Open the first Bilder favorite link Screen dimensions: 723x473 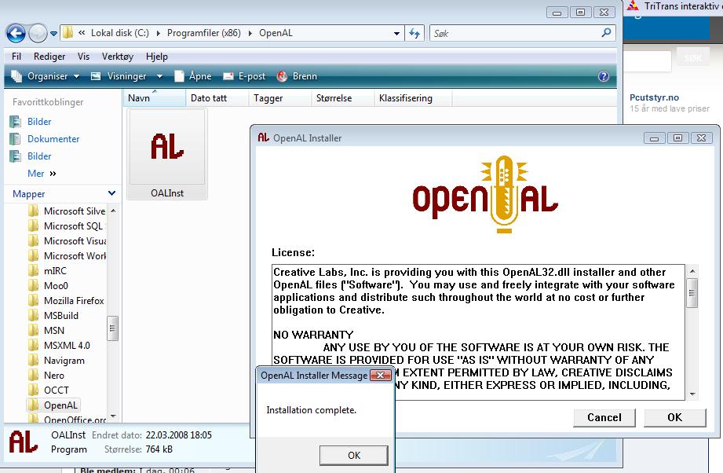coord(39,121)
